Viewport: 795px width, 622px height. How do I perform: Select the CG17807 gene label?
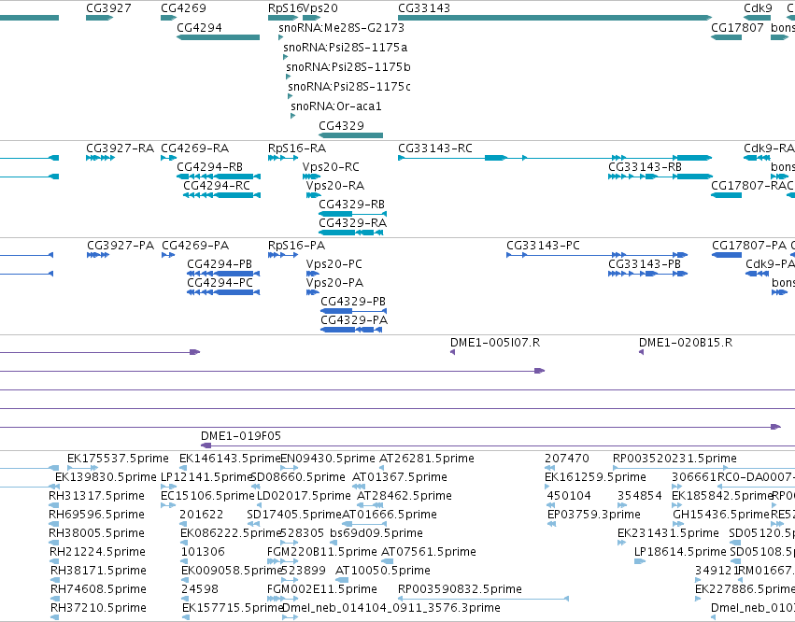tap(737, 27)
